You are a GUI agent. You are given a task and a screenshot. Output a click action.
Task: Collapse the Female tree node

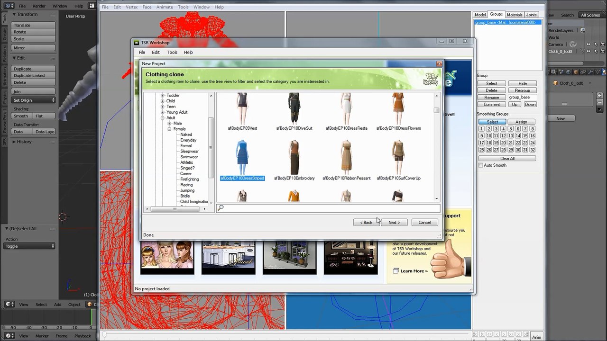(x=169, y=129)
